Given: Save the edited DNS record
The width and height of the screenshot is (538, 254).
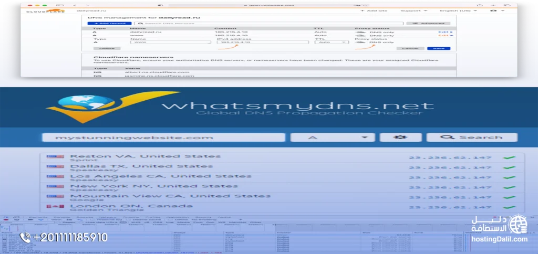Looking at the screenshot, I should click(x=439, y=49).
